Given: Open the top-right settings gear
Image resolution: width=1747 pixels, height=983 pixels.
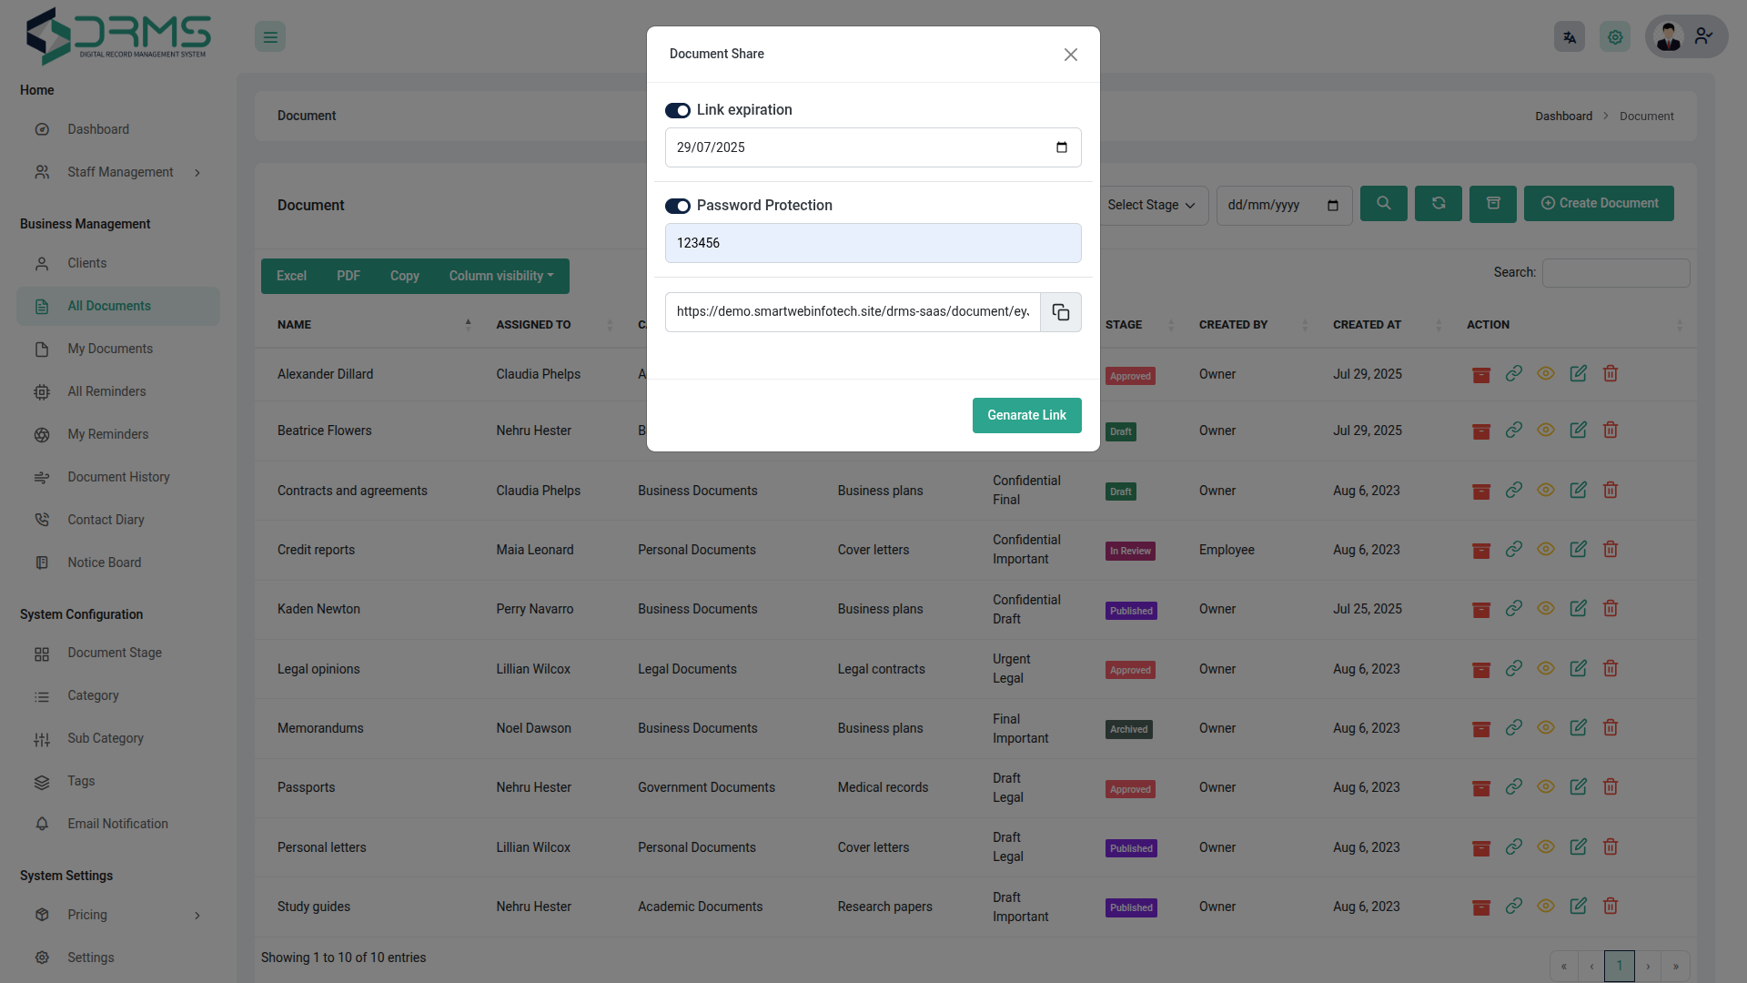Looking at the screenshot, I should (1615, 37).
